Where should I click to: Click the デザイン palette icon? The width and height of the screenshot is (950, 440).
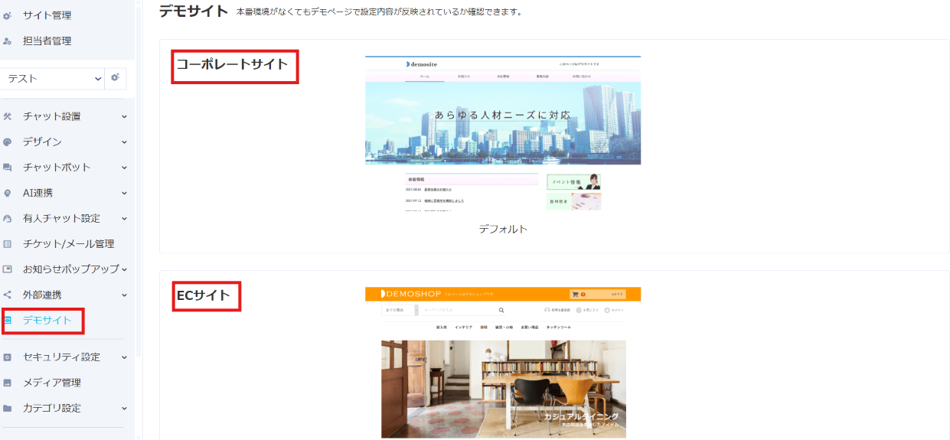[8, 142]
